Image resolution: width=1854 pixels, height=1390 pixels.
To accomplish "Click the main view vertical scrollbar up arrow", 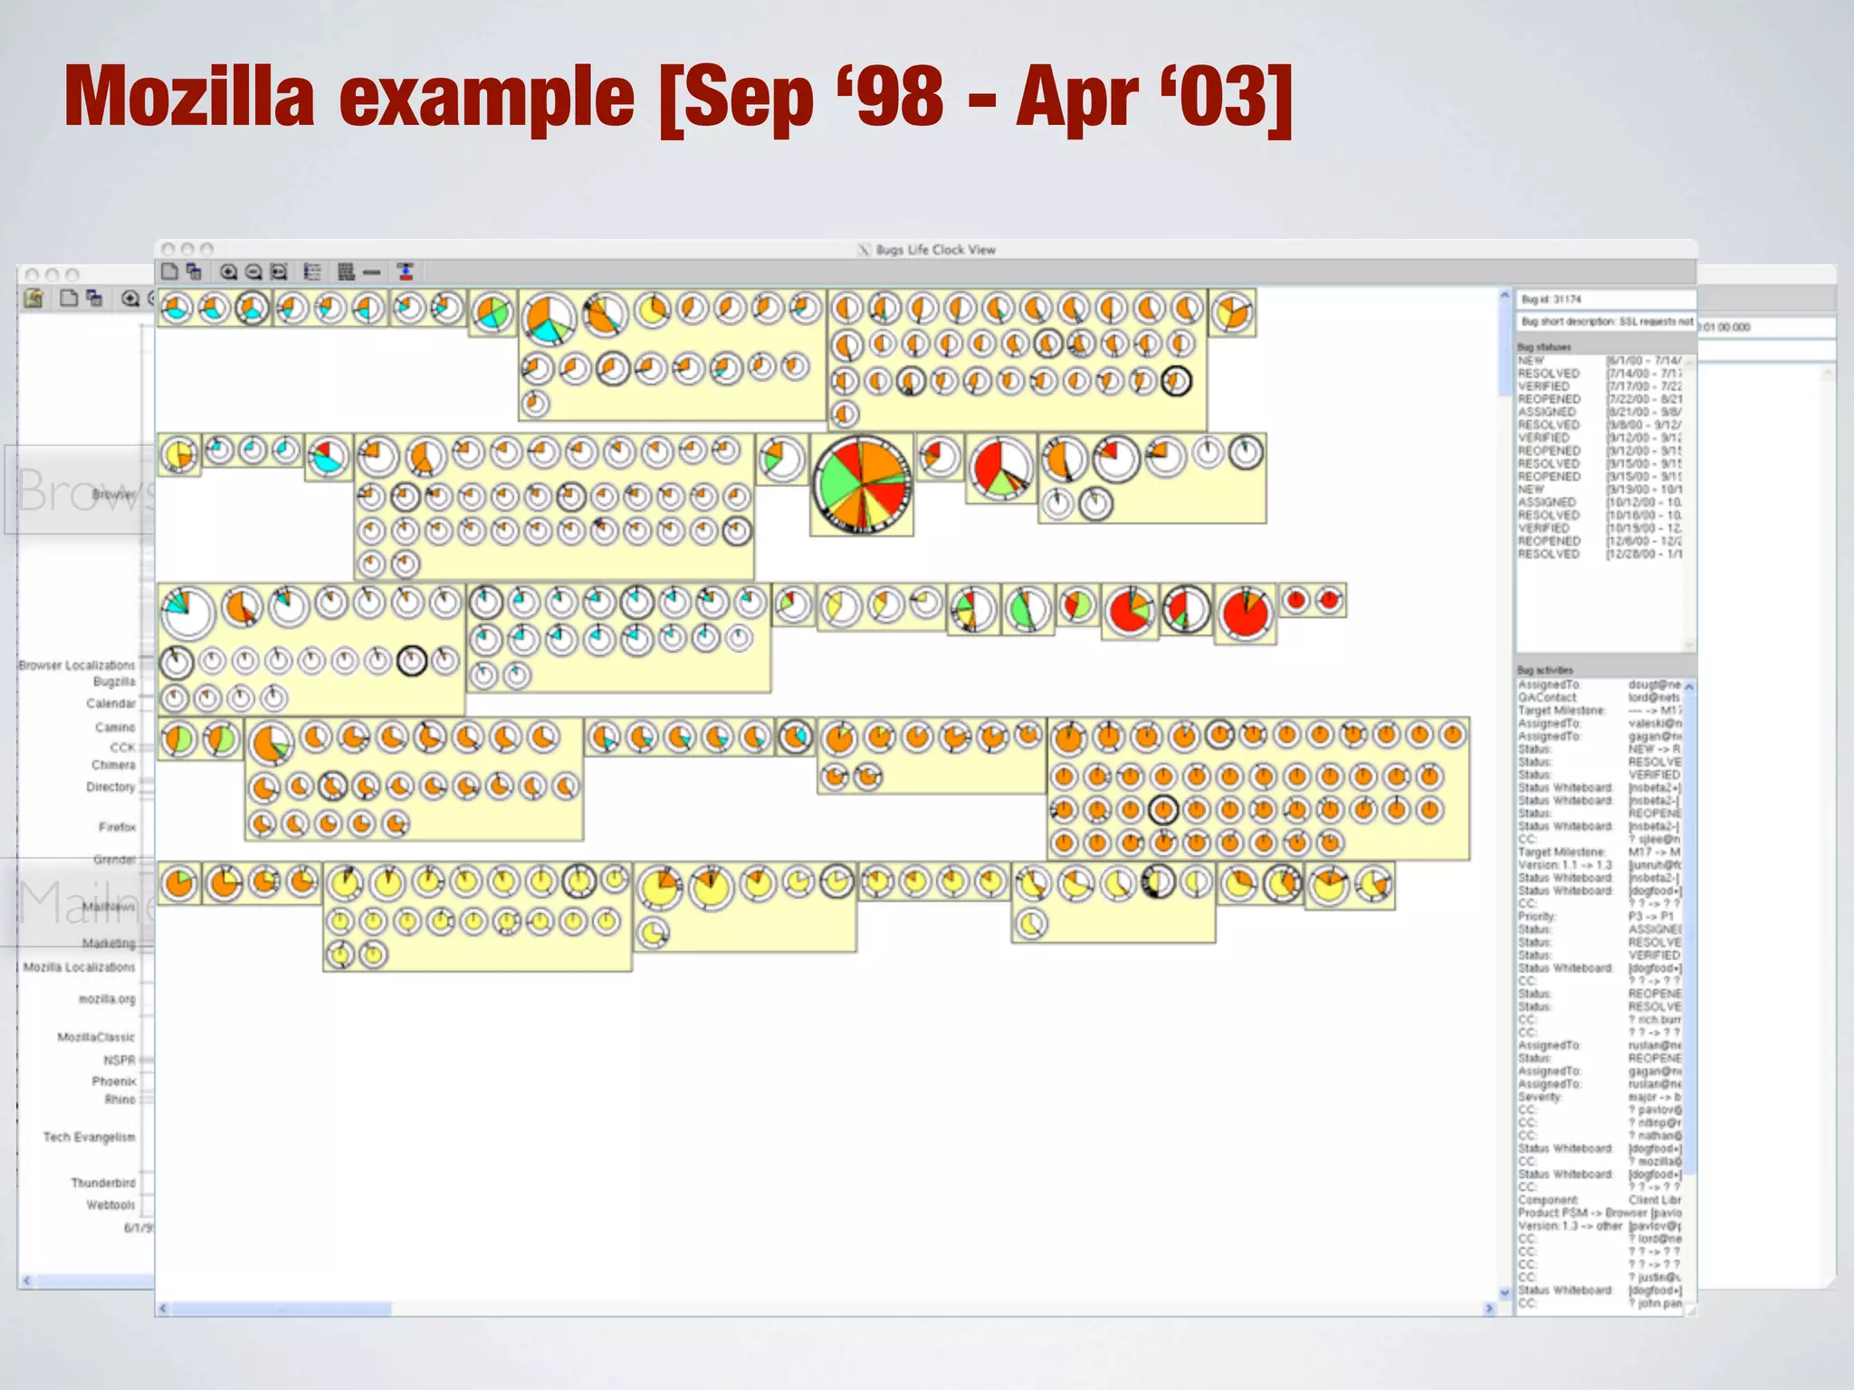I will coord(1505,297).
